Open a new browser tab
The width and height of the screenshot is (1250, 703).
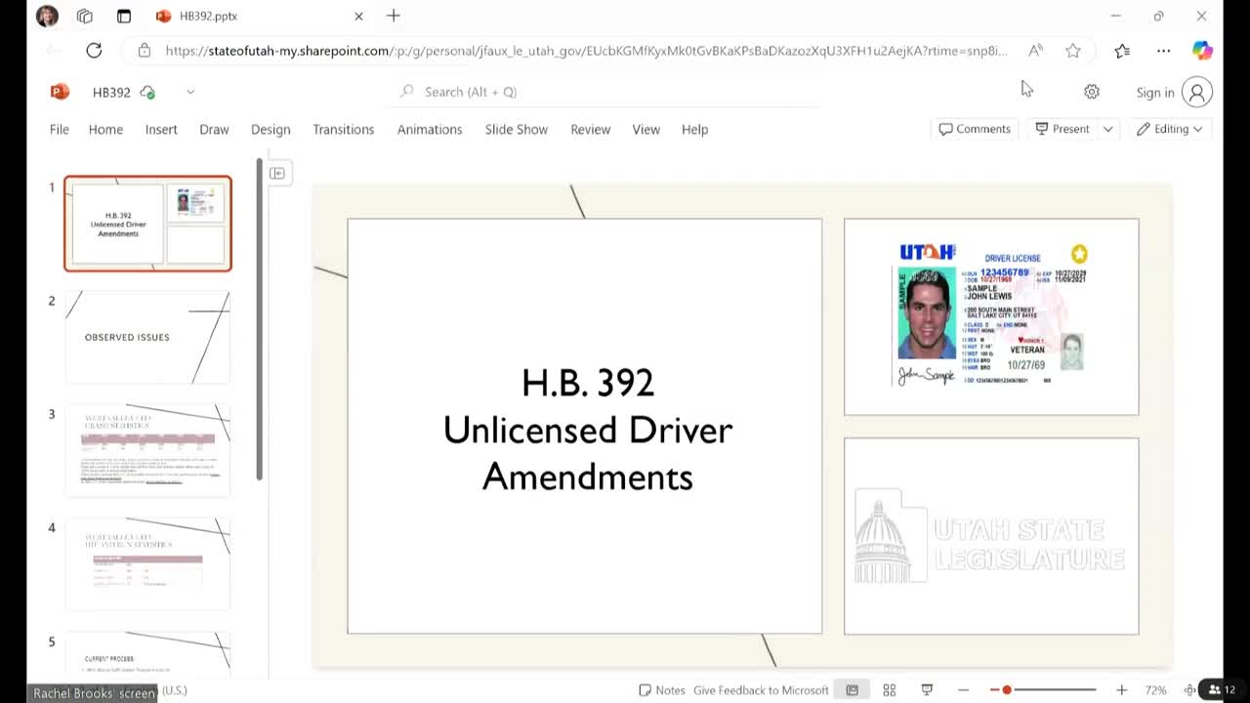[x=393, y=16]
